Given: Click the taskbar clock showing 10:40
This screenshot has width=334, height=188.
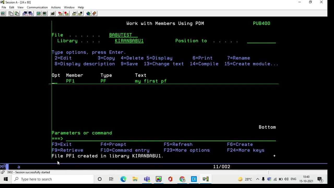Looking at the screenshot, I should 306,179.
